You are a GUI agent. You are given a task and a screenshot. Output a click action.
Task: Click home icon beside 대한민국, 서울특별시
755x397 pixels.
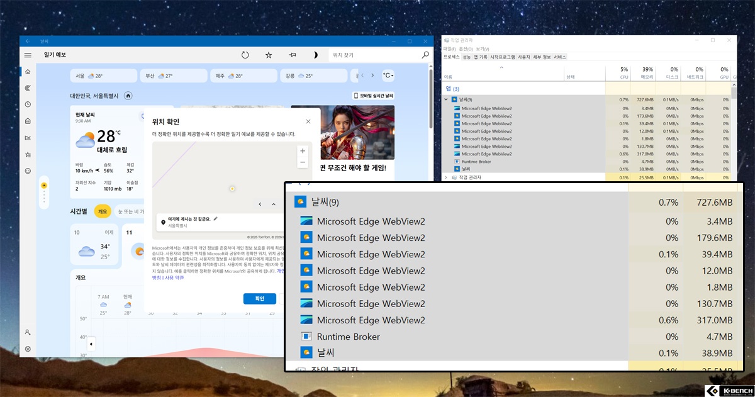click(x=128, y=96)
